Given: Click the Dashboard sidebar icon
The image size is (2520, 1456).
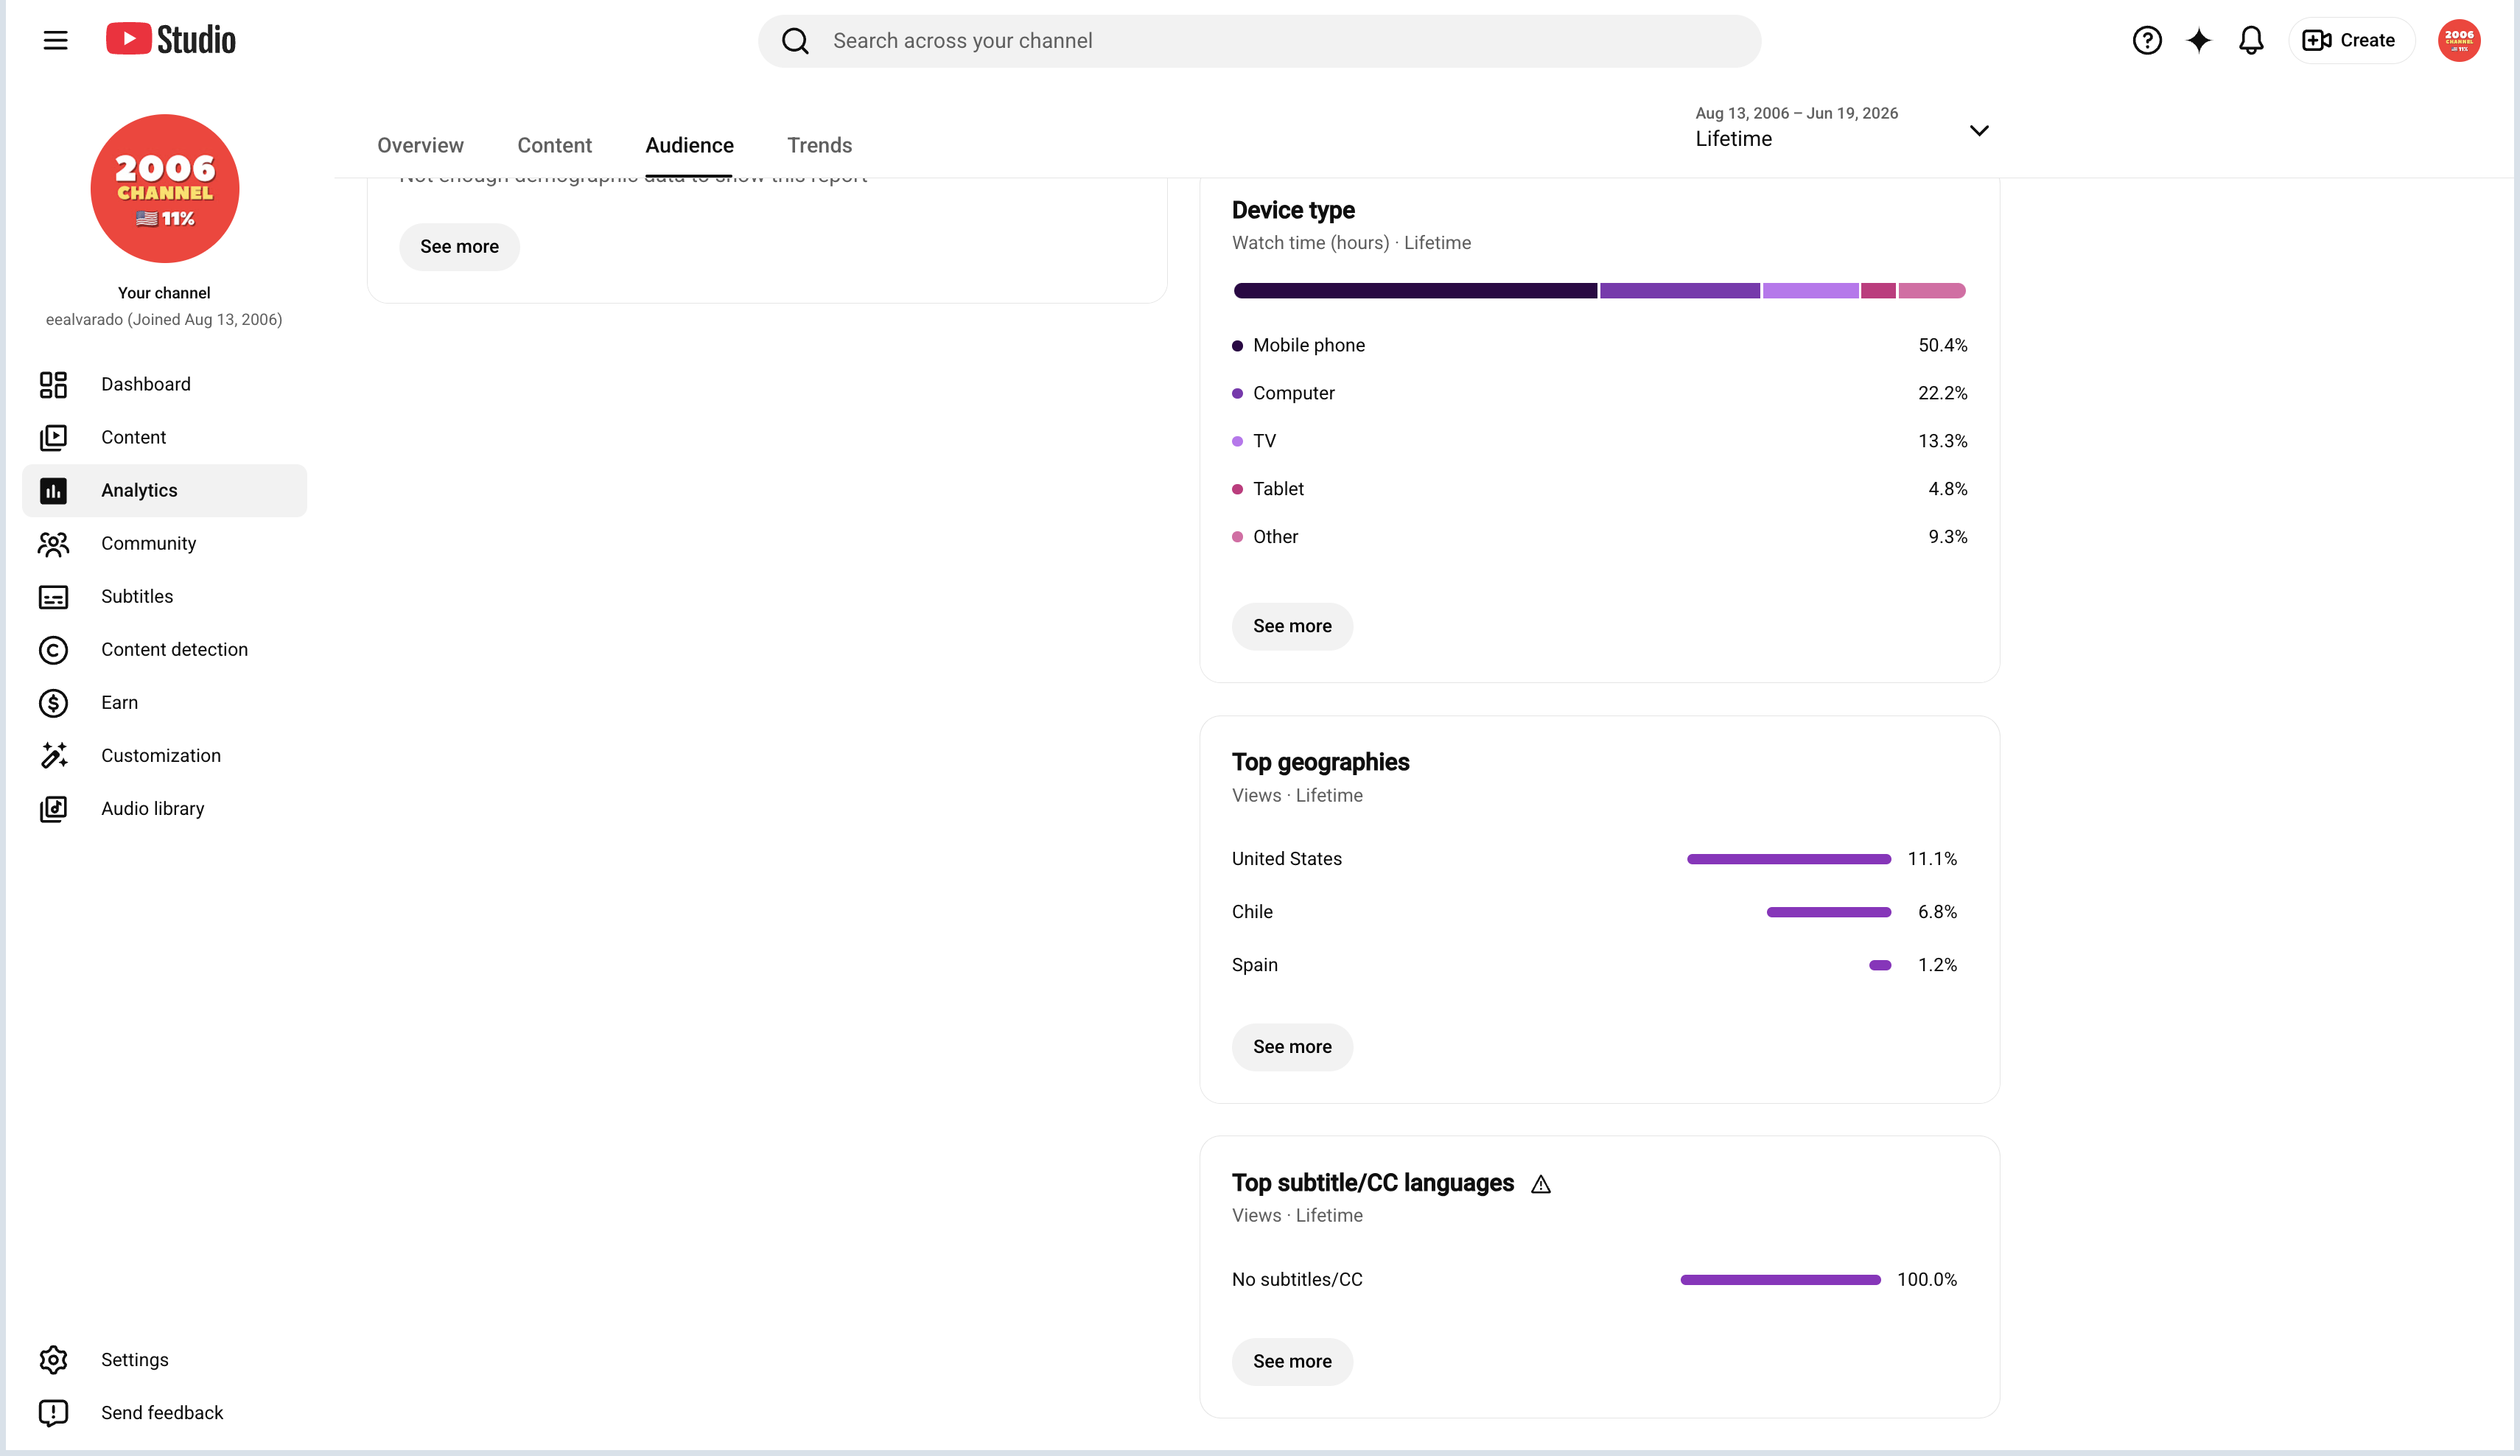Looking at the screenshot, I should pos(53,384).
